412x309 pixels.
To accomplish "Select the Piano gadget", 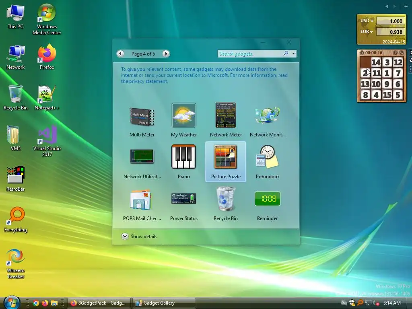I will (183, 162).
